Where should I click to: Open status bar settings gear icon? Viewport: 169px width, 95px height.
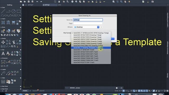(x=167, y=91)
